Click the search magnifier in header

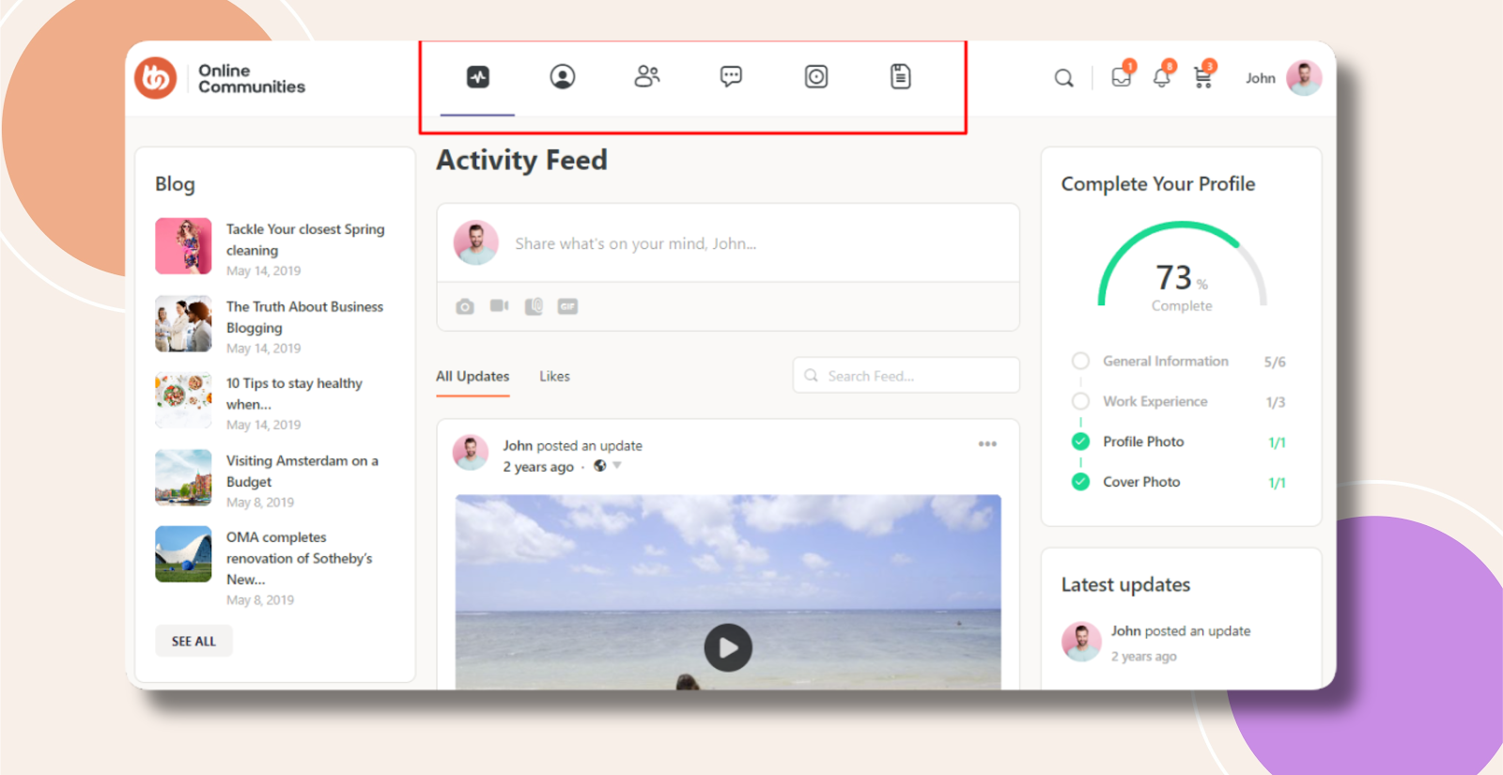(1063, 78)
